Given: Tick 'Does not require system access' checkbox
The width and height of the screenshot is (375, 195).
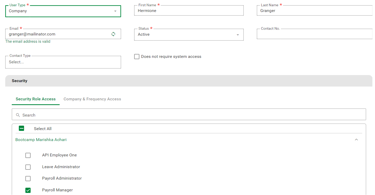Looking at the screenshot, I should point(137,57).
